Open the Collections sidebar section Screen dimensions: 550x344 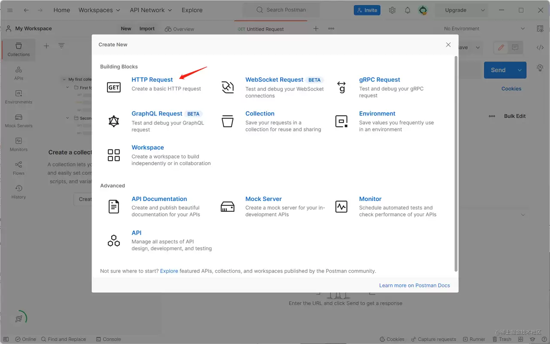click(x=18, y=49)
